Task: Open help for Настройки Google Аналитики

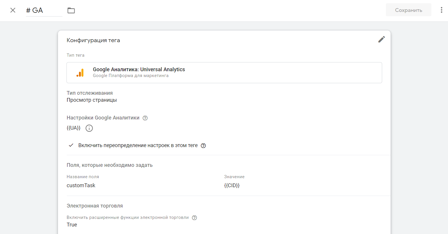Action: coord(145,118)
